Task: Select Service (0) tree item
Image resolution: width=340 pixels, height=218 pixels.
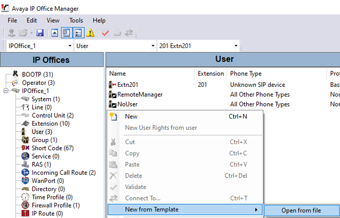Action: pyautogui.click(x=46, y=156)
